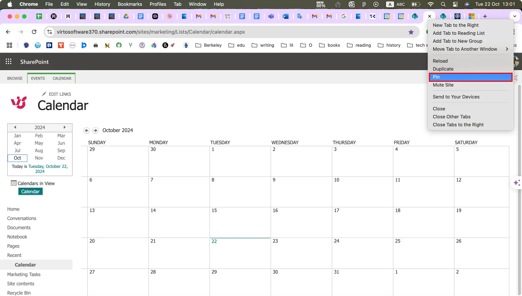
Task: Open the reading bookmarks folder
Action: (x=359, y=45)
